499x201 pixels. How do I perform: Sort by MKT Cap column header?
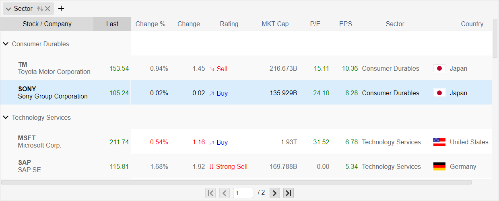coord(275,24)
